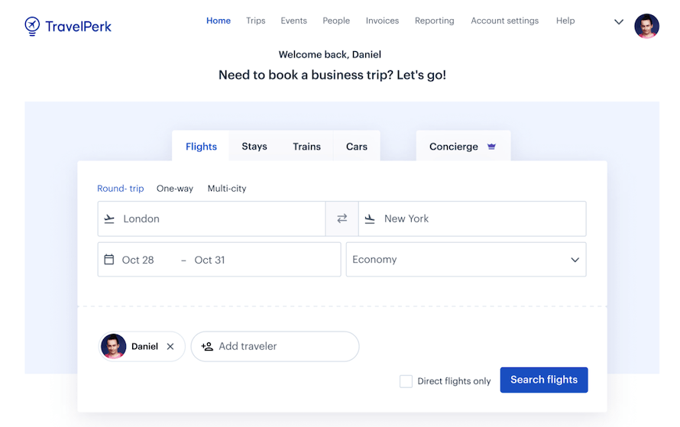Click the calendar icon in date field
Image resolution: width=680 pixels, height=427 pixels.
(x=109, y=260)
